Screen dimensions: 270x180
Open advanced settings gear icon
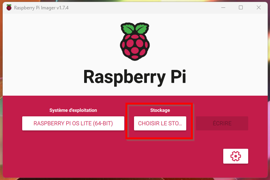[x=236, y=156]
